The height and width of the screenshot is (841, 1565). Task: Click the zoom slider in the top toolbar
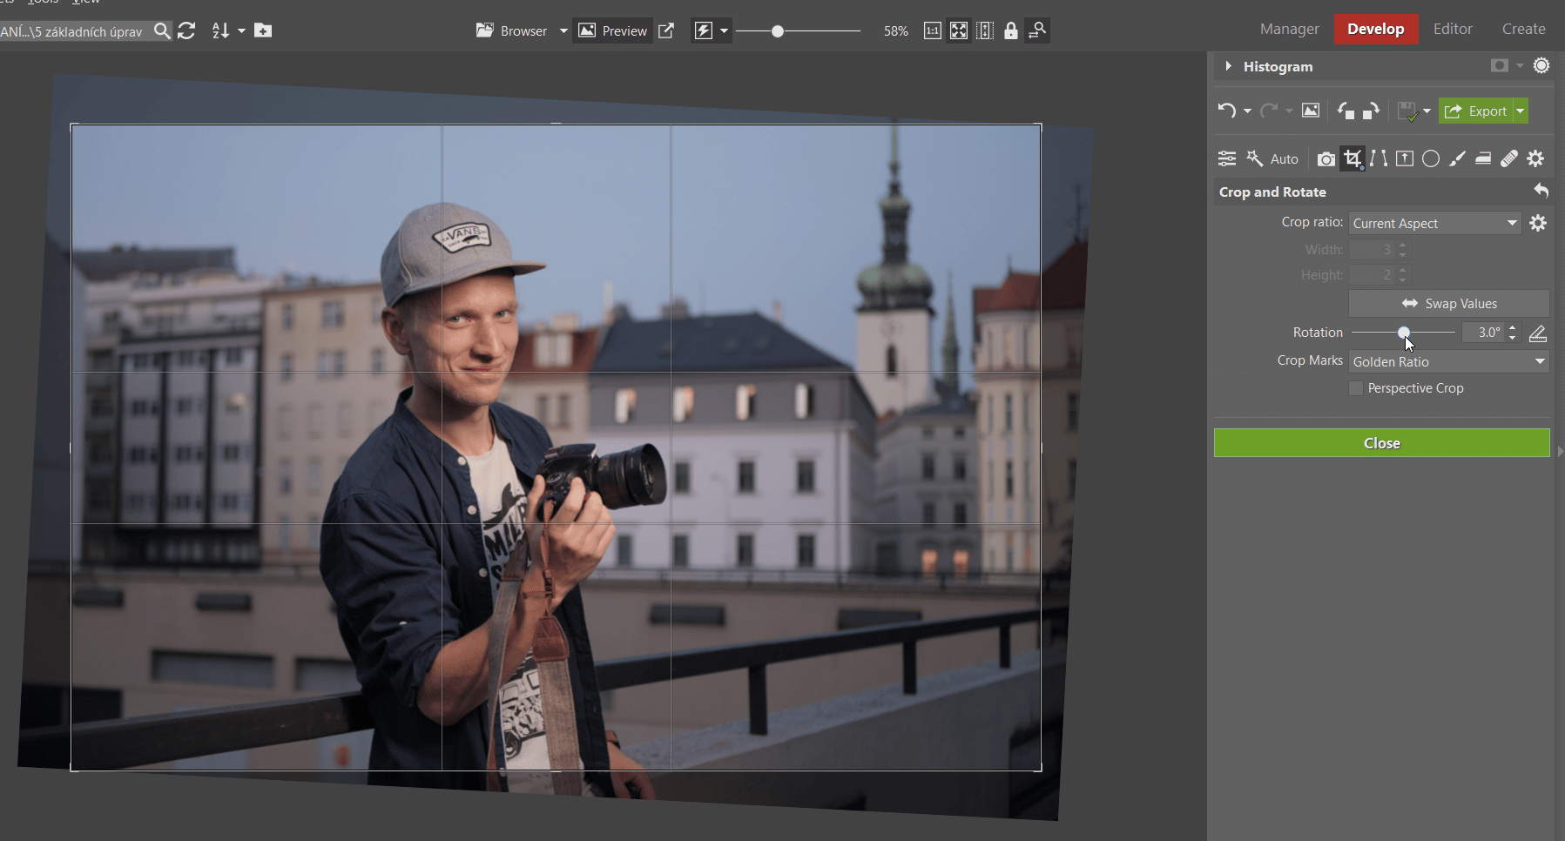tap(798, 31)
